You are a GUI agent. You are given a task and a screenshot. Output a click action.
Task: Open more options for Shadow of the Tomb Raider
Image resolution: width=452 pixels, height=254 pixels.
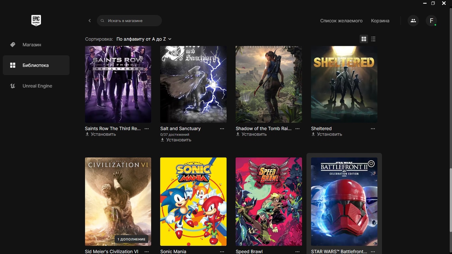[297, 129]
